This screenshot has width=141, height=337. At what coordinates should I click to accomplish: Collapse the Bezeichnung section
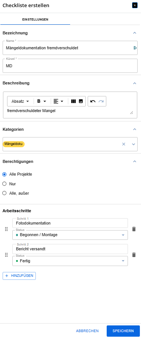pos(135,33)
